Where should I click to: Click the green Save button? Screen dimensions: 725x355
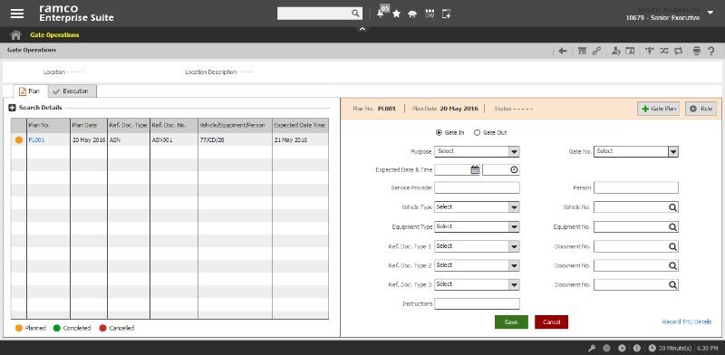tap(511, 321)
